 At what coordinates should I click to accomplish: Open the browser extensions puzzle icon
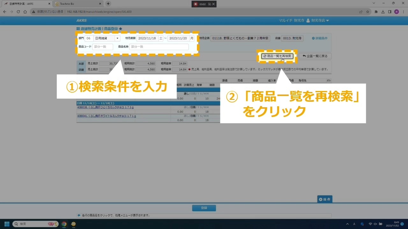(376, 12)
